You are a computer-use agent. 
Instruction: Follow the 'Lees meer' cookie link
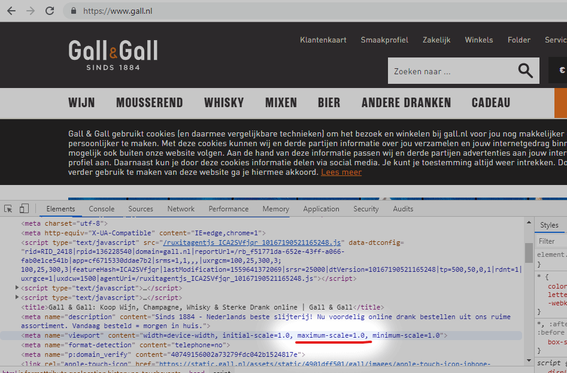point(341,172)
